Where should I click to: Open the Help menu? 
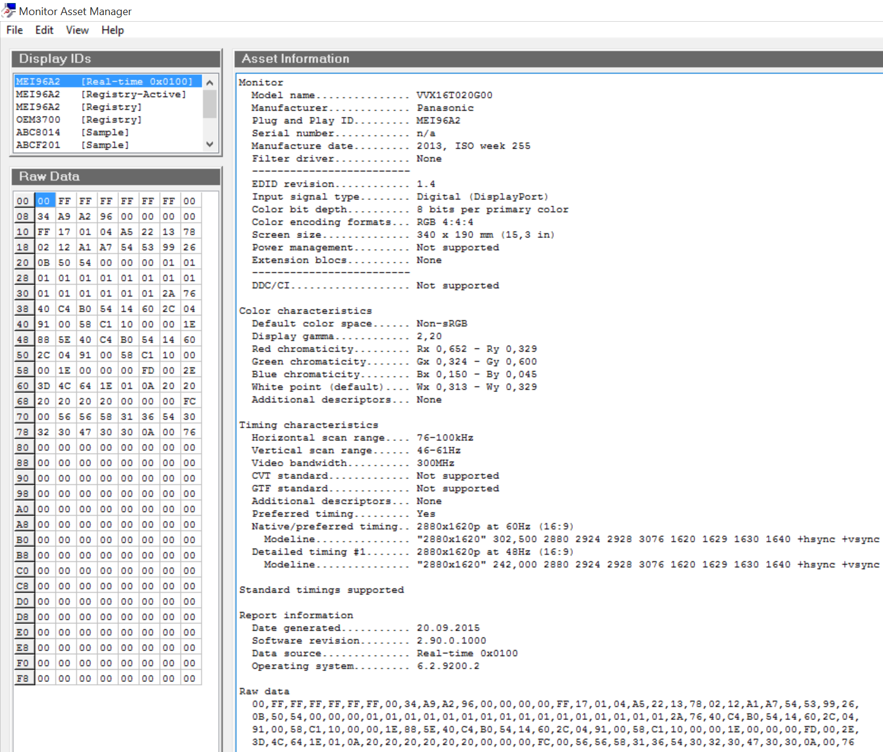tap(112, 30)
